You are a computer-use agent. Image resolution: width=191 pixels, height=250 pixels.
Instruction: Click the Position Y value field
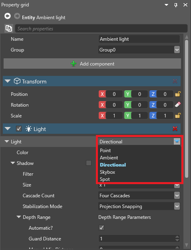(139, 94)
